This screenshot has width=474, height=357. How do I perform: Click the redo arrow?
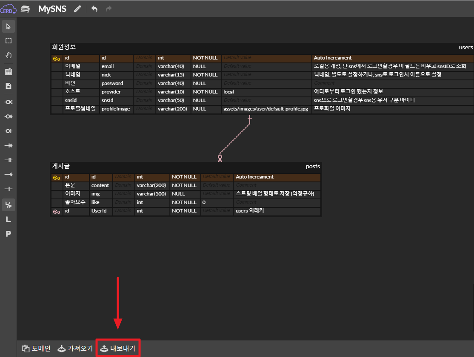[x=109, y=9]
